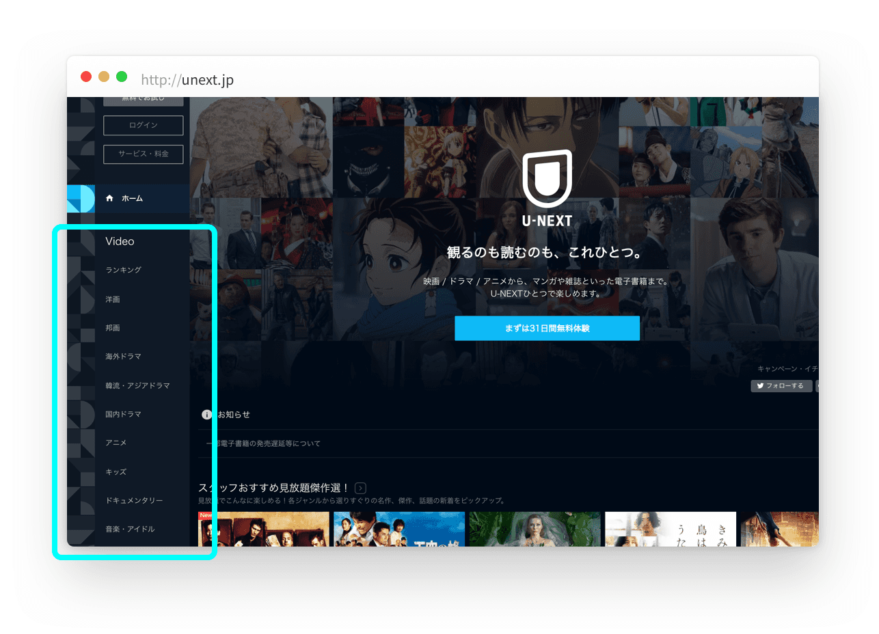This screenshot has width=879, height=634.
Task: Go to 韓流・アジアドラマ
Action: pos(137,385)
